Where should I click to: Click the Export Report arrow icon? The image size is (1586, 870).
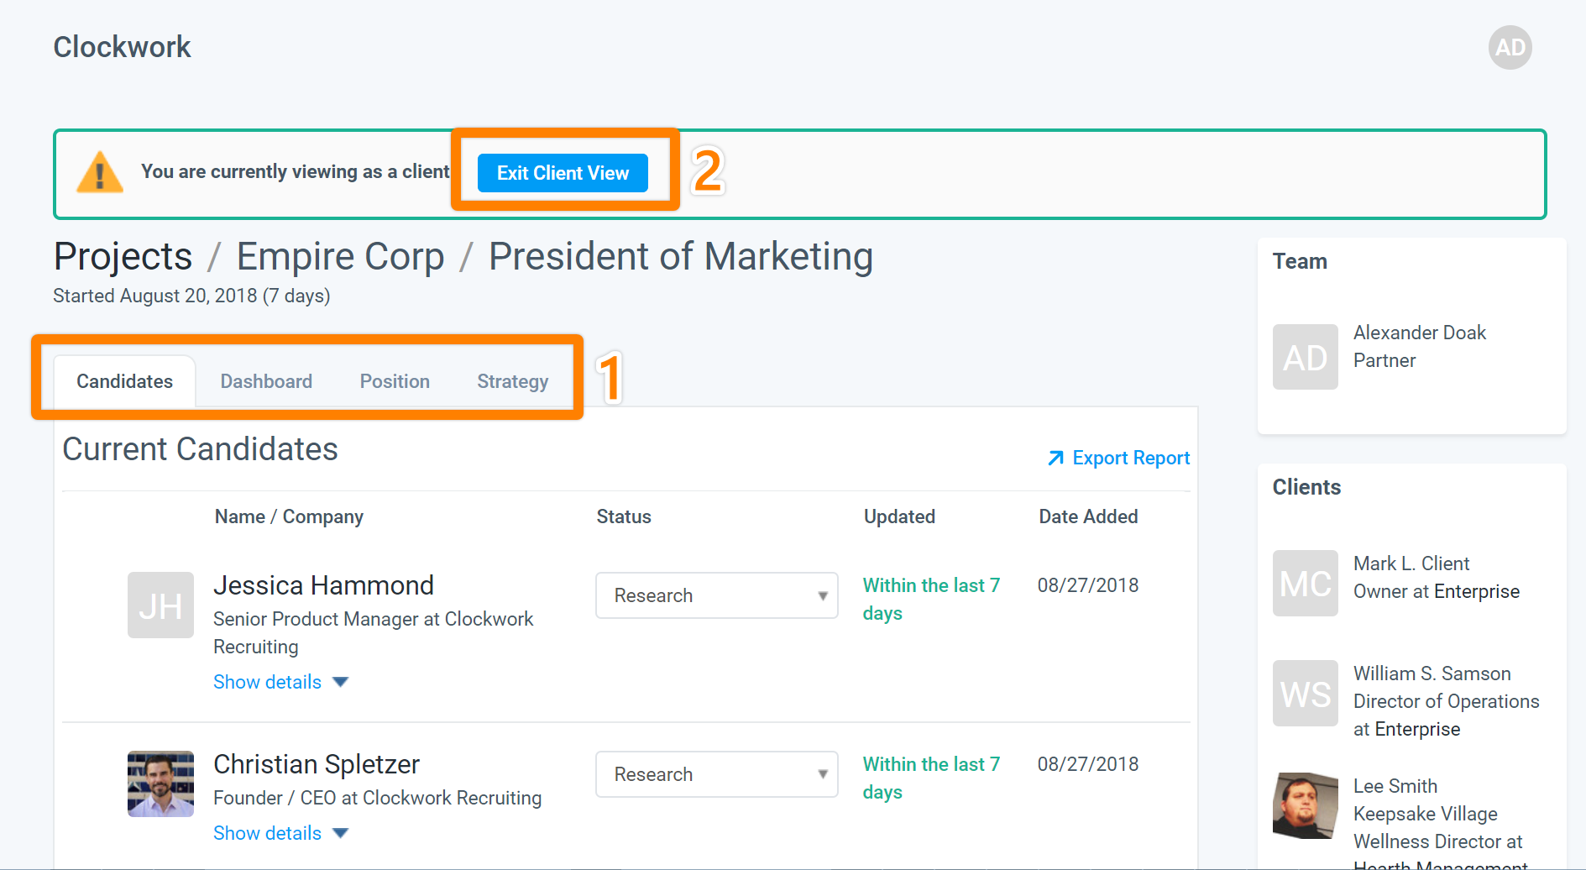[1055, 458]
